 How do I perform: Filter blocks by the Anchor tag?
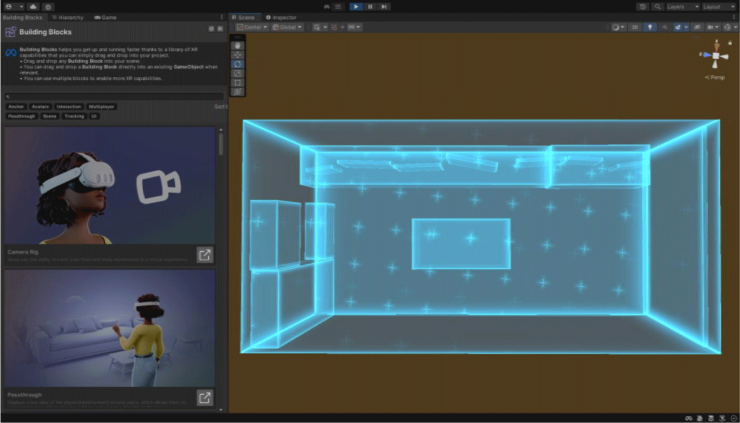coord(16,107)
